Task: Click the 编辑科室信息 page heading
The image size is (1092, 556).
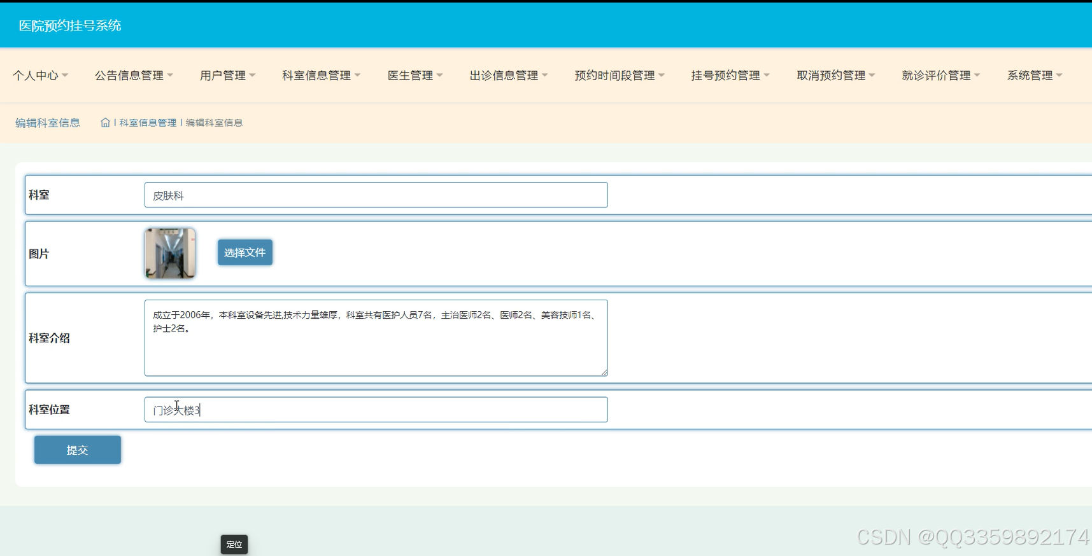Action: pyautogui.click(x=48, y=123)
